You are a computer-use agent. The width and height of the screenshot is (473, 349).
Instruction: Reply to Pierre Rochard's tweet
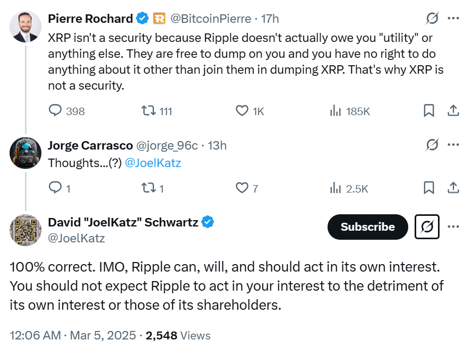coord(55,111)
